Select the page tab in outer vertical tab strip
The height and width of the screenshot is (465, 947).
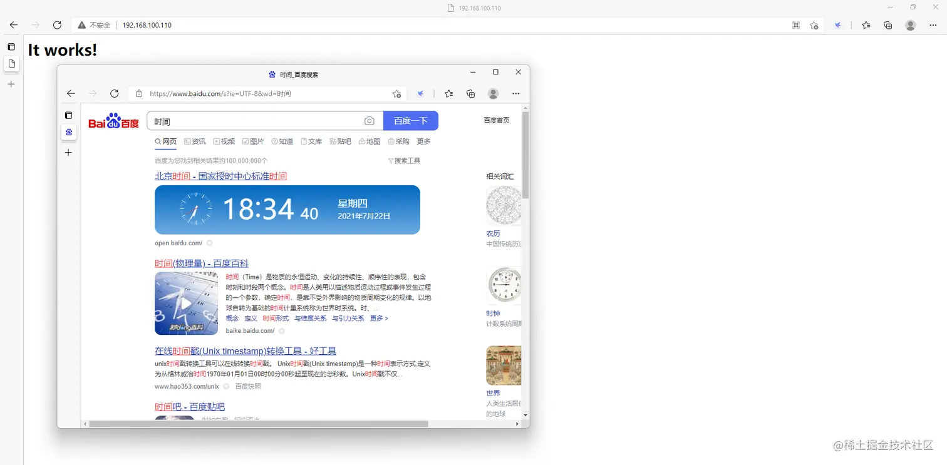pos(11,64)
